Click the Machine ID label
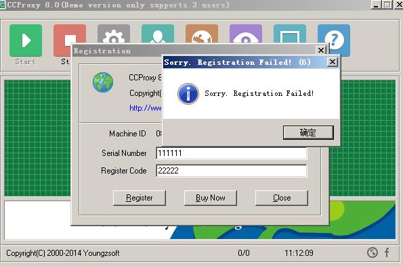Viewport: 403px width, 266px height. point(127,134)
